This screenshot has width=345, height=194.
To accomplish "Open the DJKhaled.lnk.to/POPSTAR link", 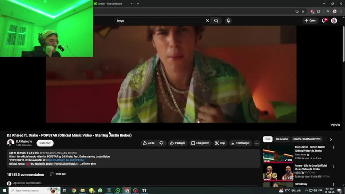I will 65,160.
